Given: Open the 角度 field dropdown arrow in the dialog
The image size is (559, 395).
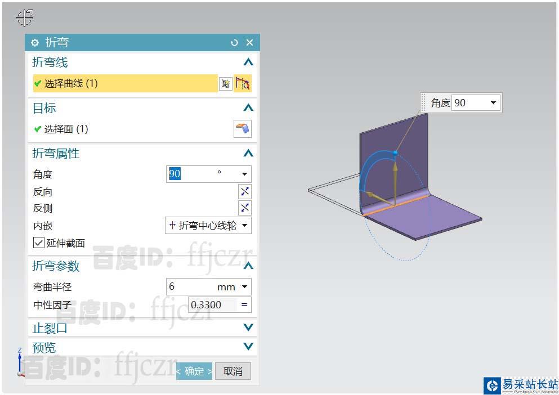Looking at the screenshot, I should 244,174.
